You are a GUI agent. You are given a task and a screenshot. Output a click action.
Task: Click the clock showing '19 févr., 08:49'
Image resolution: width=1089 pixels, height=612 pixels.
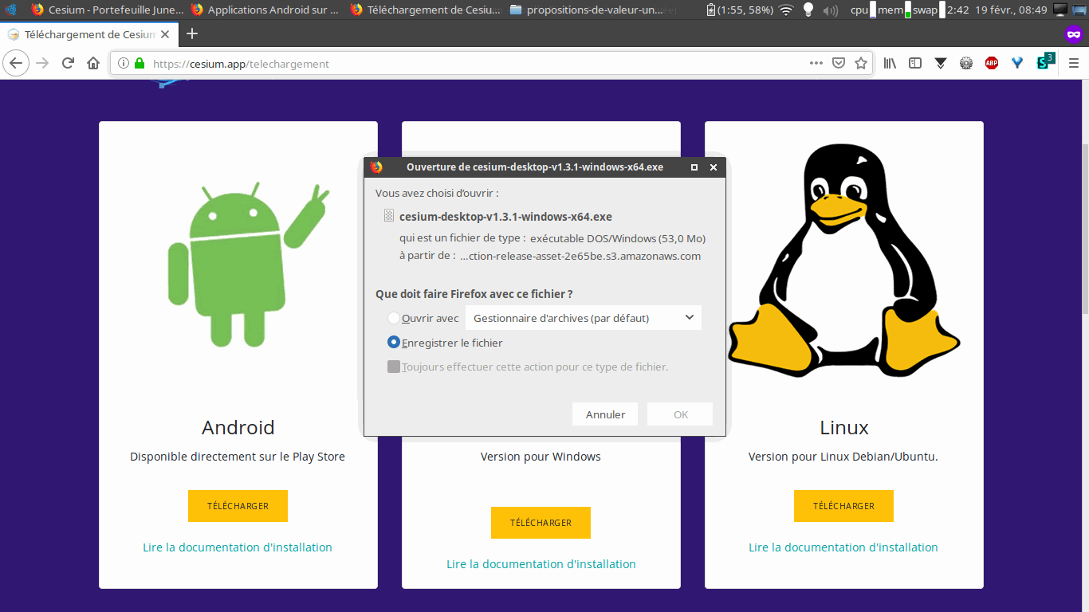[1010, 10]
